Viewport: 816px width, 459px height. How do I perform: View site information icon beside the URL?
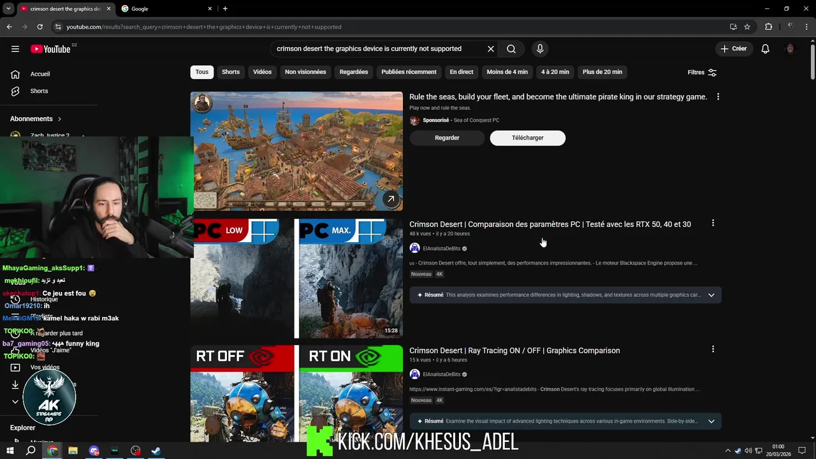[58, 27]
